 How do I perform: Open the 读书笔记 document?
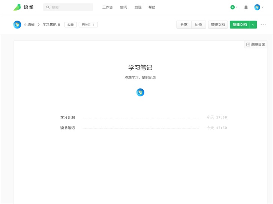pos(67,128)
